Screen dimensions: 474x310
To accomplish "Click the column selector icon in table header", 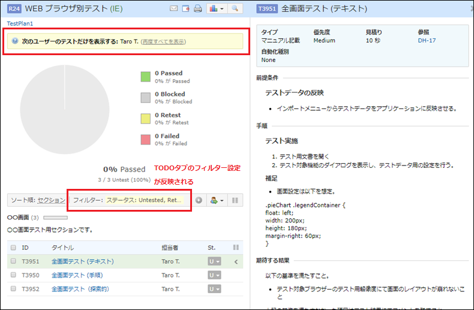I will tap(236, 247).
